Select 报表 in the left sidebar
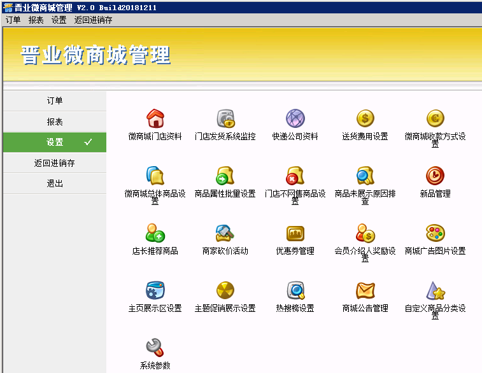Viewport: 482px width, 373px height. [55, 122]
